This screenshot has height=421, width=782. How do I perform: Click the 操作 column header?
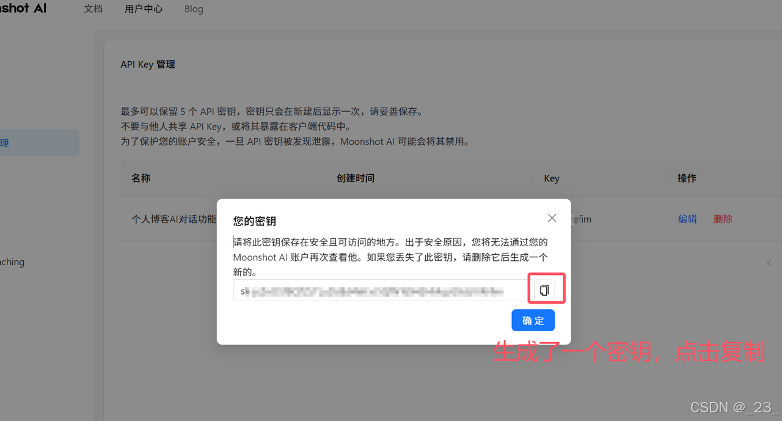[x=687, y=178]
